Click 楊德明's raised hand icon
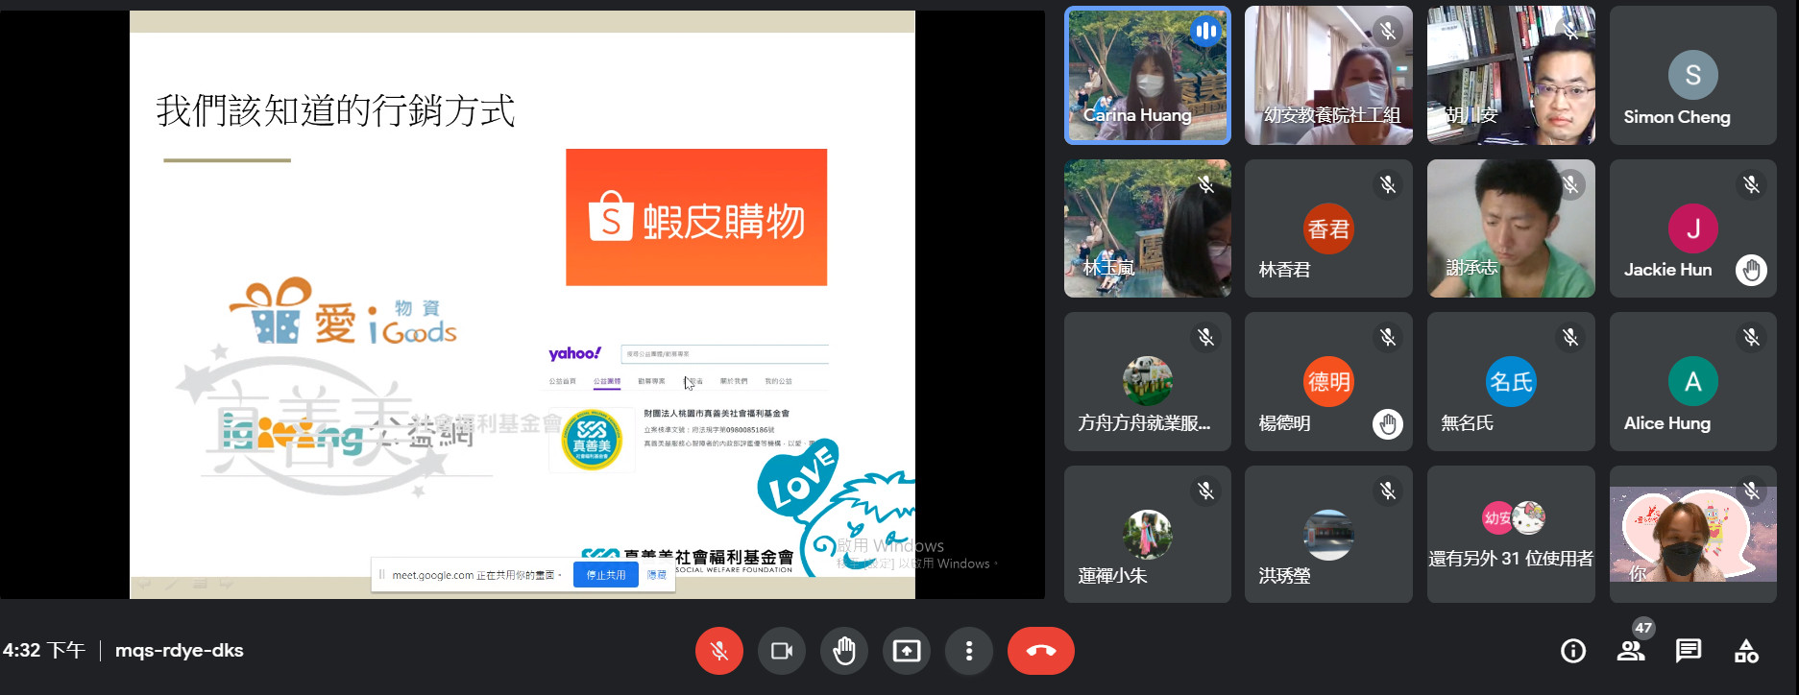This screenshot has height=695, width=1799. point(1388,423)
